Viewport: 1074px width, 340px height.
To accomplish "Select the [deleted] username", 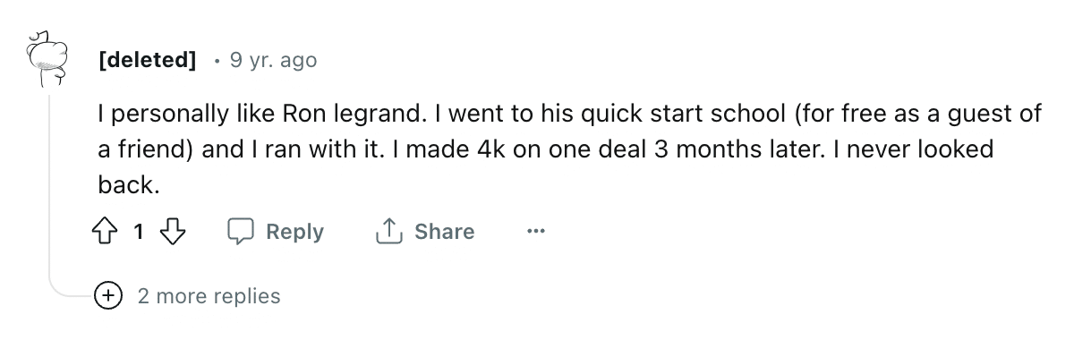I will [148, 61].
